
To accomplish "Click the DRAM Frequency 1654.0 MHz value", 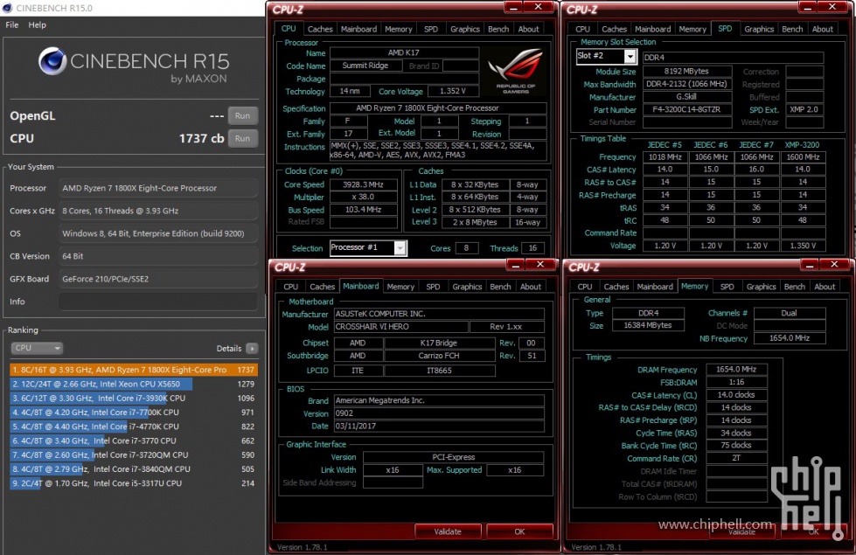I will tap(736, 370).
